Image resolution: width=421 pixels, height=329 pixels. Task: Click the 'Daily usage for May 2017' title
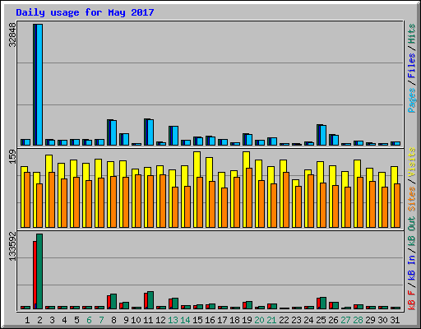pyautogui.click(x=85, y=12)
